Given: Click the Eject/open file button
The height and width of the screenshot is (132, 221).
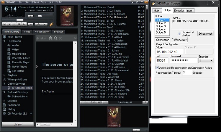Looking at the screenshot, I should [31, 24].
